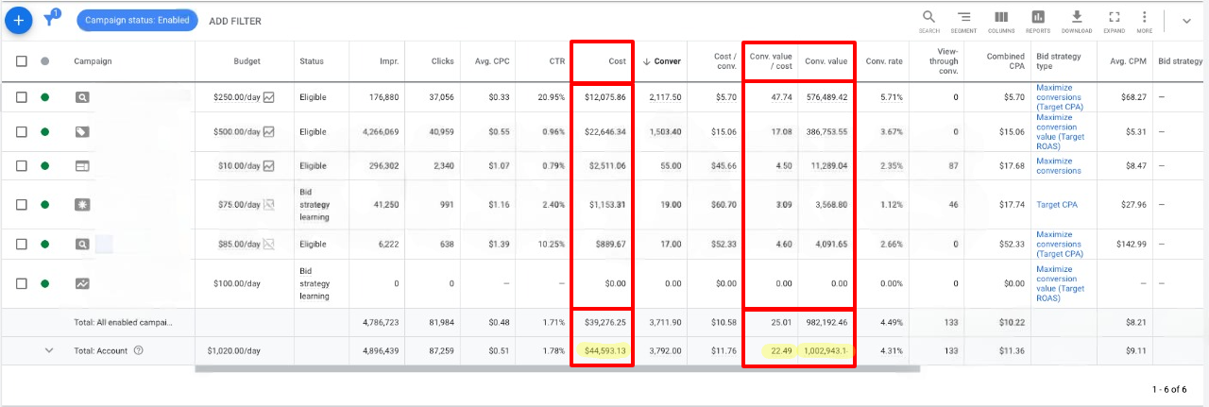Check the $250.00/day campaign row checkbox

22,96
